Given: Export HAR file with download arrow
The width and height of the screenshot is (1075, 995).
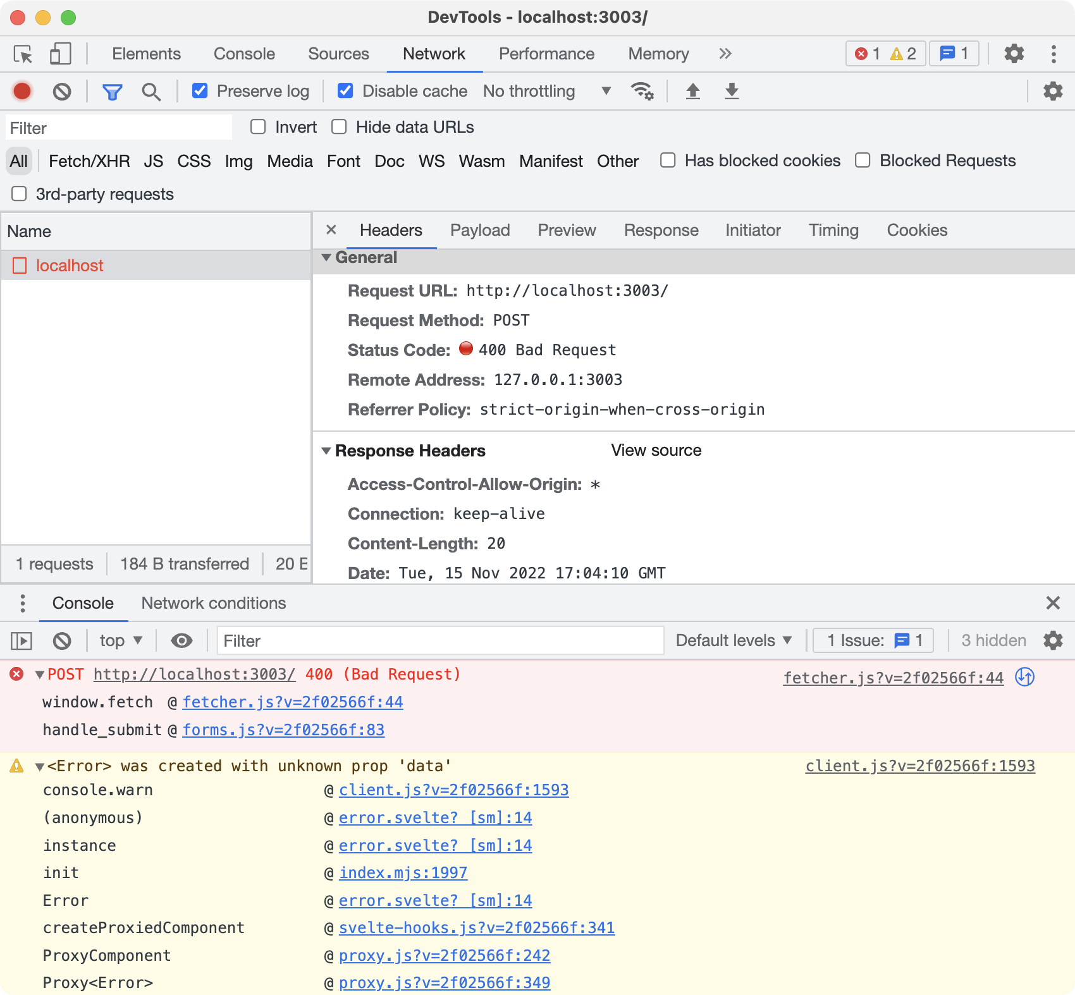Looking at the screenshot, I should coord(731,91).
